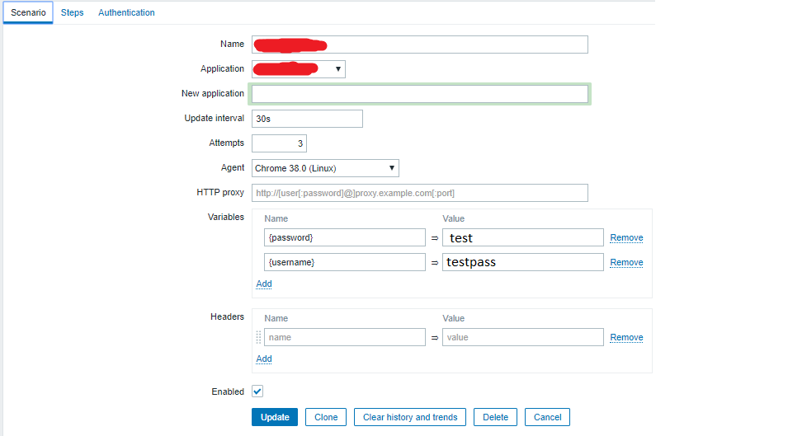The image size is (788, 436).
Task: Remove the {password} variable row
Action: point(626,237)
